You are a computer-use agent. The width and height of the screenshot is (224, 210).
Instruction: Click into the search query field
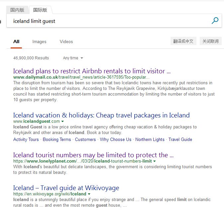[109, 21]
